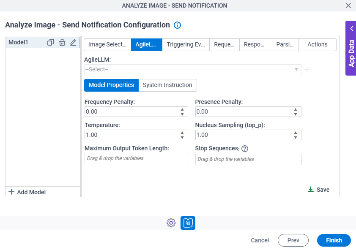Focus Maximum Output Token Length field

136,158
